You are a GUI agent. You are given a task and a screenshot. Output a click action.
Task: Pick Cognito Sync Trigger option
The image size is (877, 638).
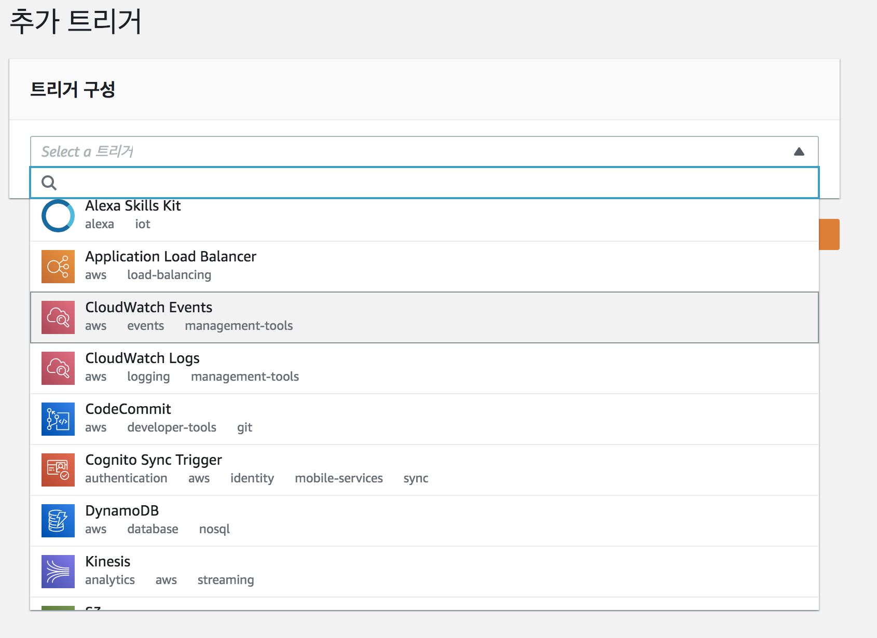coord(424,470)
